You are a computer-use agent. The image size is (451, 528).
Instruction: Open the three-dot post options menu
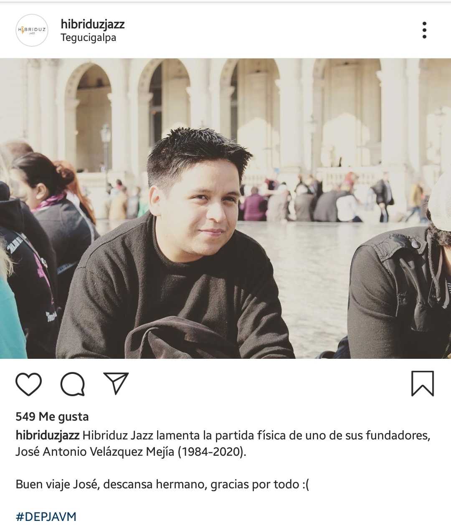[x=424, y=30]
